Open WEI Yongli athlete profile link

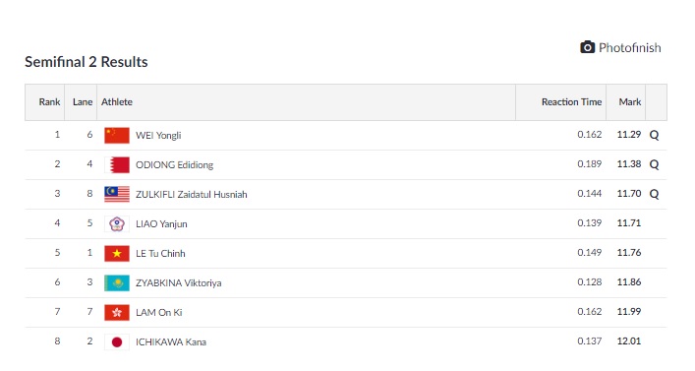click(158, 136)
